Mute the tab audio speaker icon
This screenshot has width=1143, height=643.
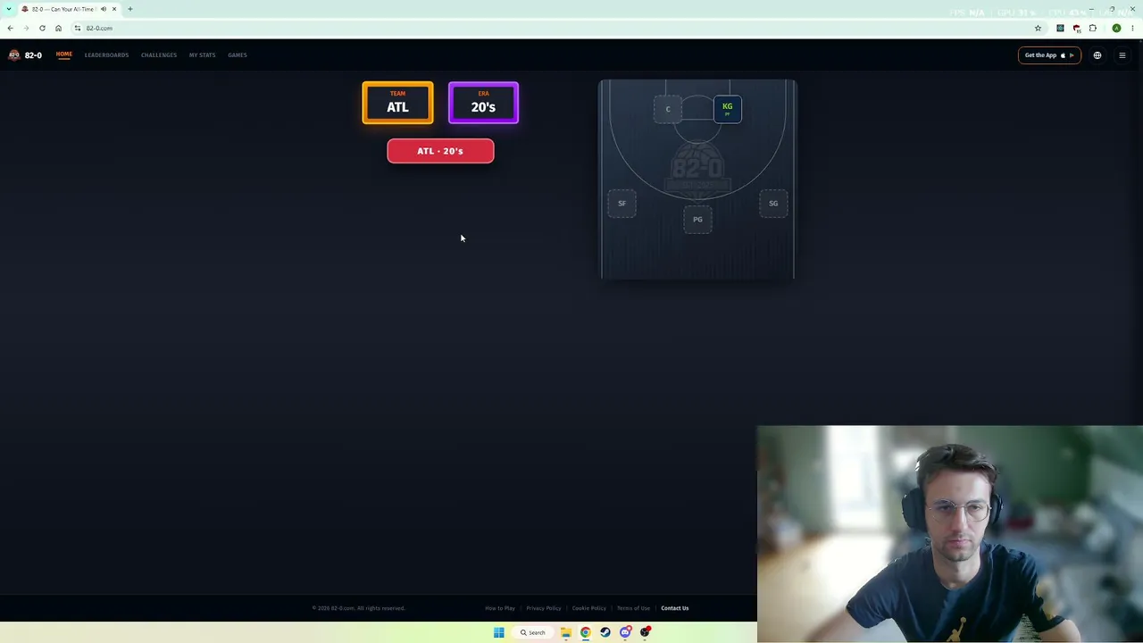click(x=104, y=9)
